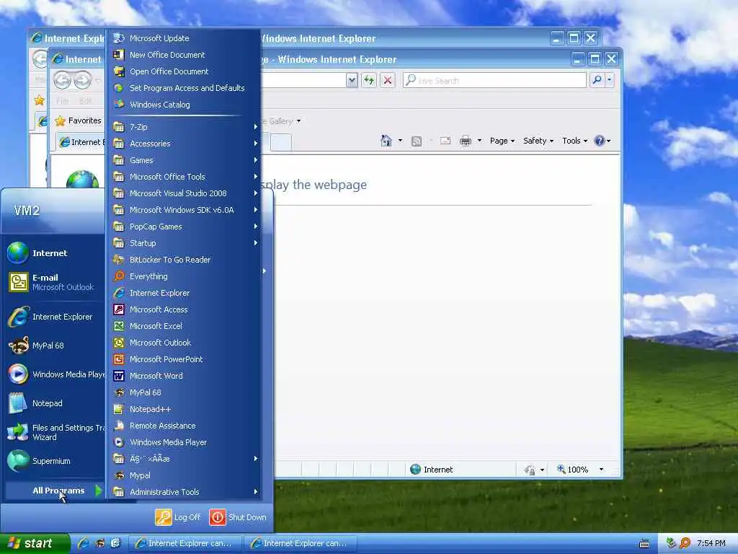Open Internet pinned item in Start menu
Image resolution: width=738 pixels, height=554 pixels.
tap(55, 253)
